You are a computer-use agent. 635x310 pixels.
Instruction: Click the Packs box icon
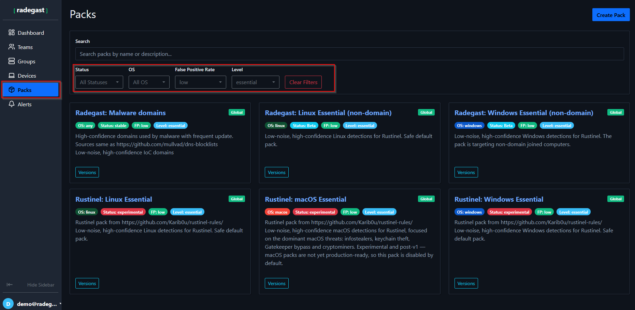point(12,90)
